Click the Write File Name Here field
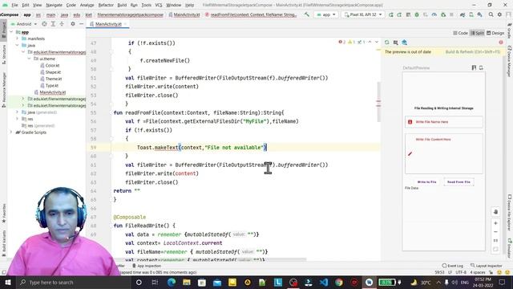The width and height of the screenshot is (513, 289). click(x=443, y=122)
